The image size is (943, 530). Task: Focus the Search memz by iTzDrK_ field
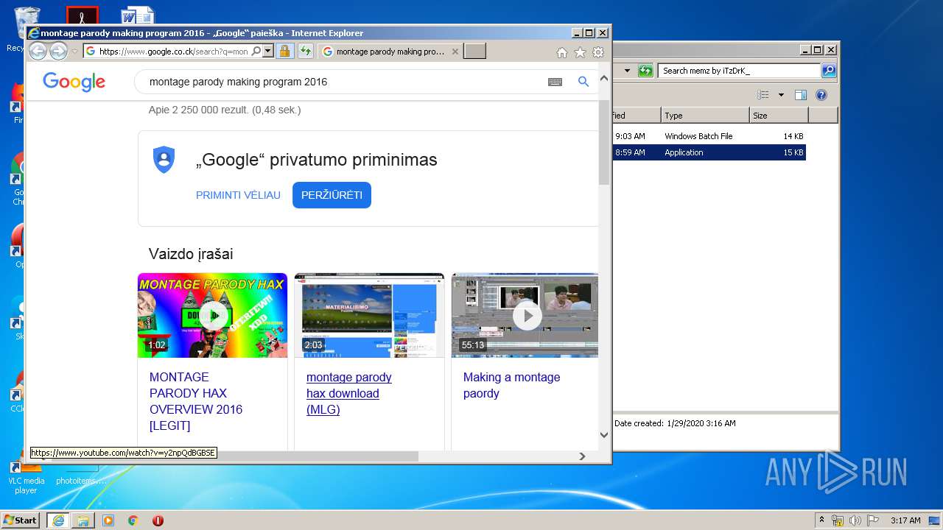click(739, 71)
